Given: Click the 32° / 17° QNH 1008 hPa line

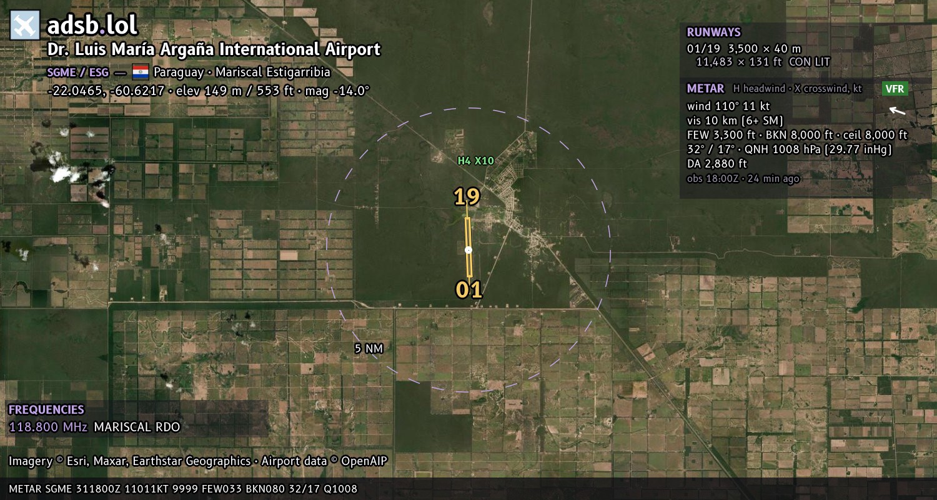Looking at the screenshot, I should [789, 149].
